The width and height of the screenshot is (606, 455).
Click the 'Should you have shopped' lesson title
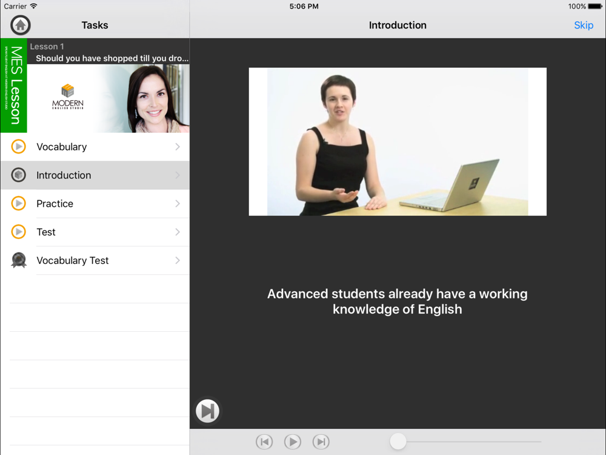click(x=112, y=58)
